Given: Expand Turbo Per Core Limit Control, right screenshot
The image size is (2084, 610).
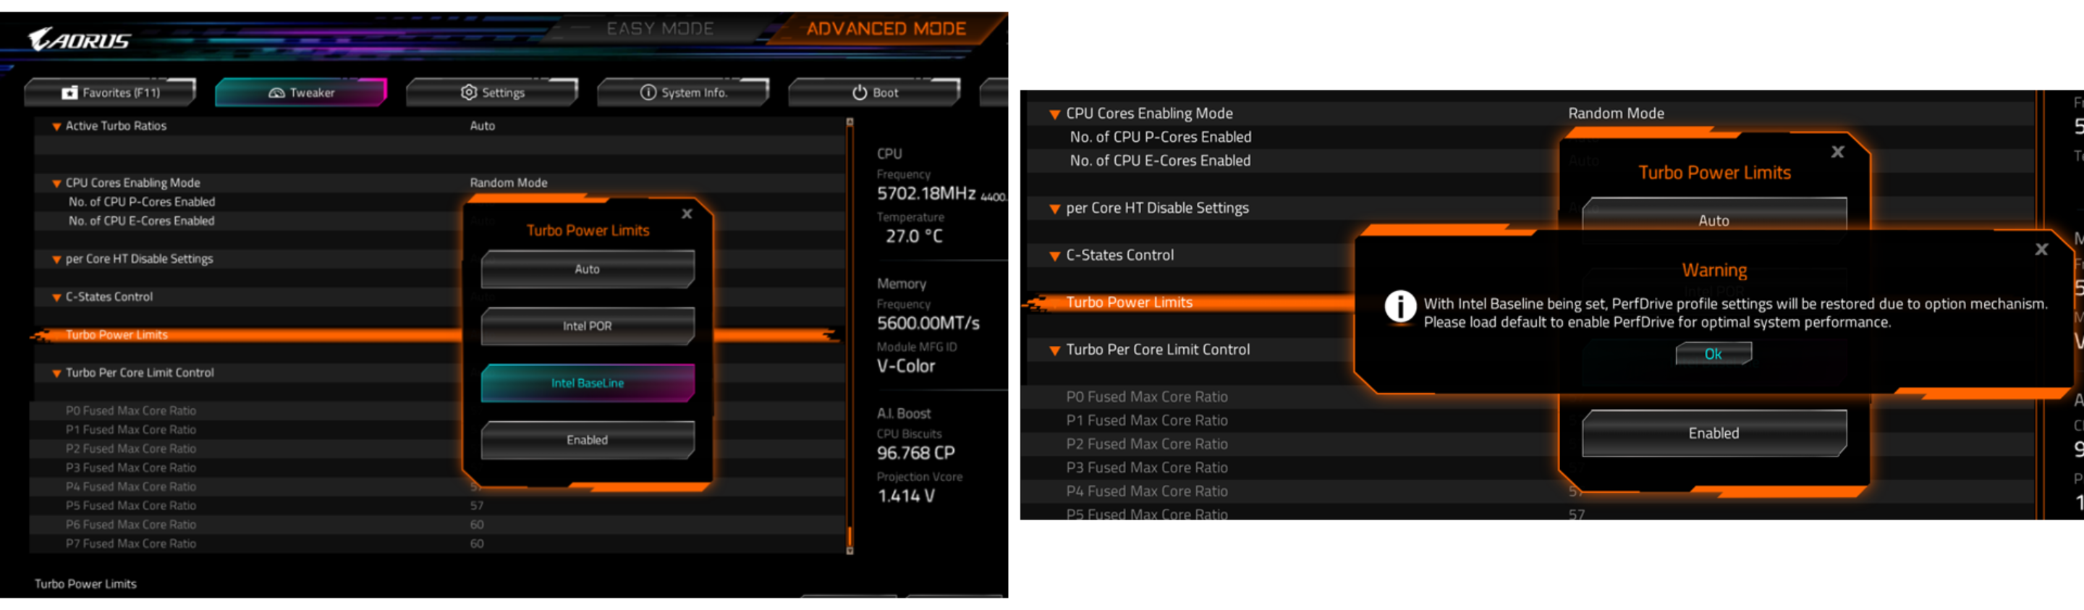Looking at the screenshot, I should [x=1054, y=351].
